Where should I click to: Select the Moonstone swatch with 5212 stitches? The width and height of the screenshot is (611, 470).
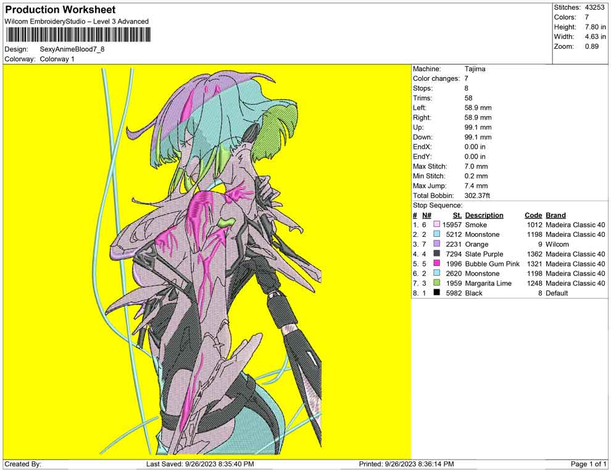[x=437, y=234]
